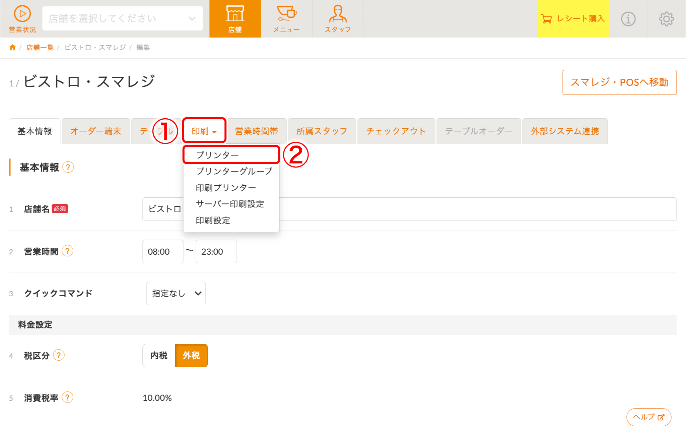Click the 営業状況 play icon

(x=22, y=14)
